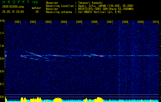Click the 2005 time axis marker
Viewport: 161px width, 102px height.
click(x=79, y=22)
